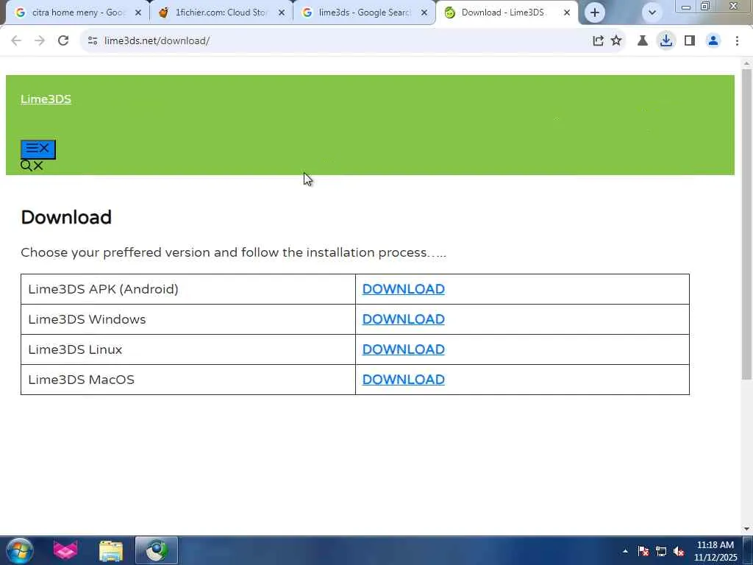Open site search magnifier icon
The width and height of the screenshot is (753, 565).
point(26,166)
